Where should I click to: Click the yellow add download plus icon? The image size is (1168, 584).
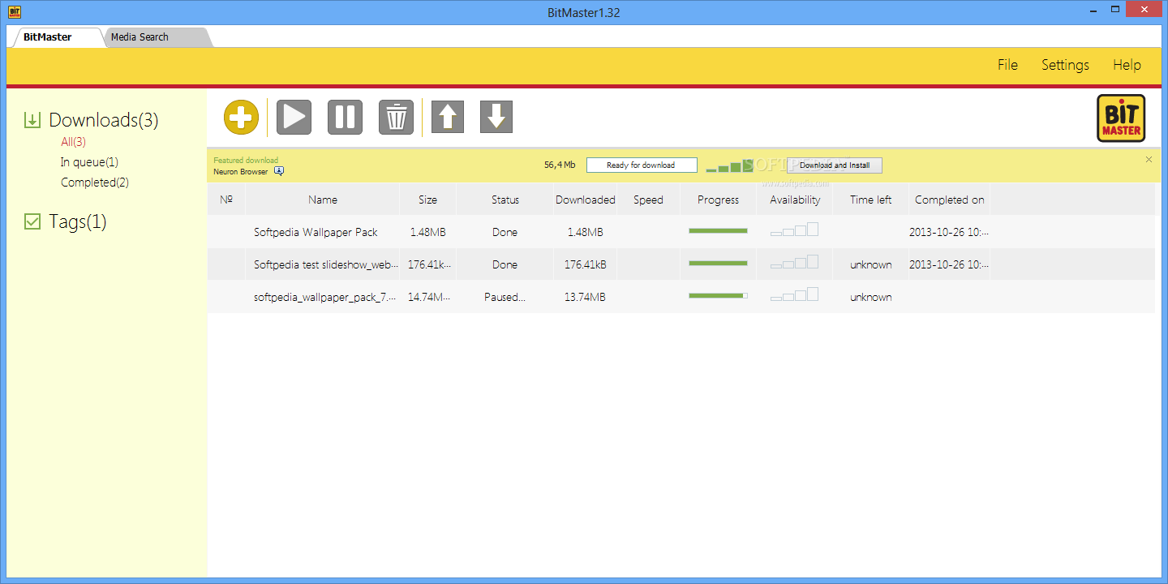click(x=241, y=118)
